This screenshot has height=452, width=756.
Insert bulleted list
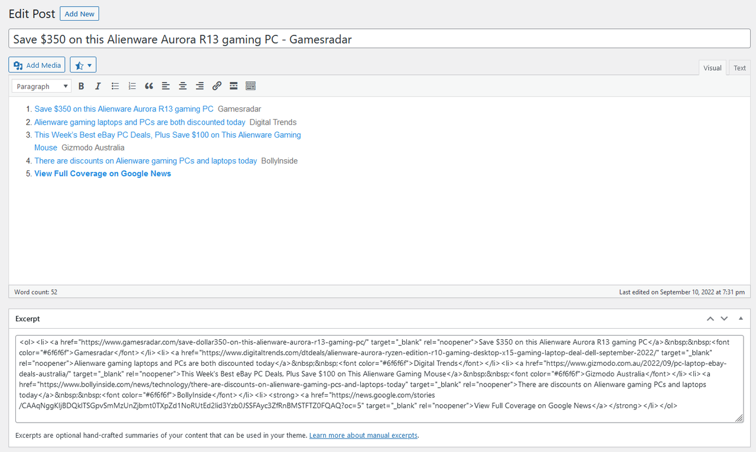click(x=115, y=86)
